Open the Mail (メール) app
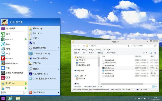 [x=14, y=54]
